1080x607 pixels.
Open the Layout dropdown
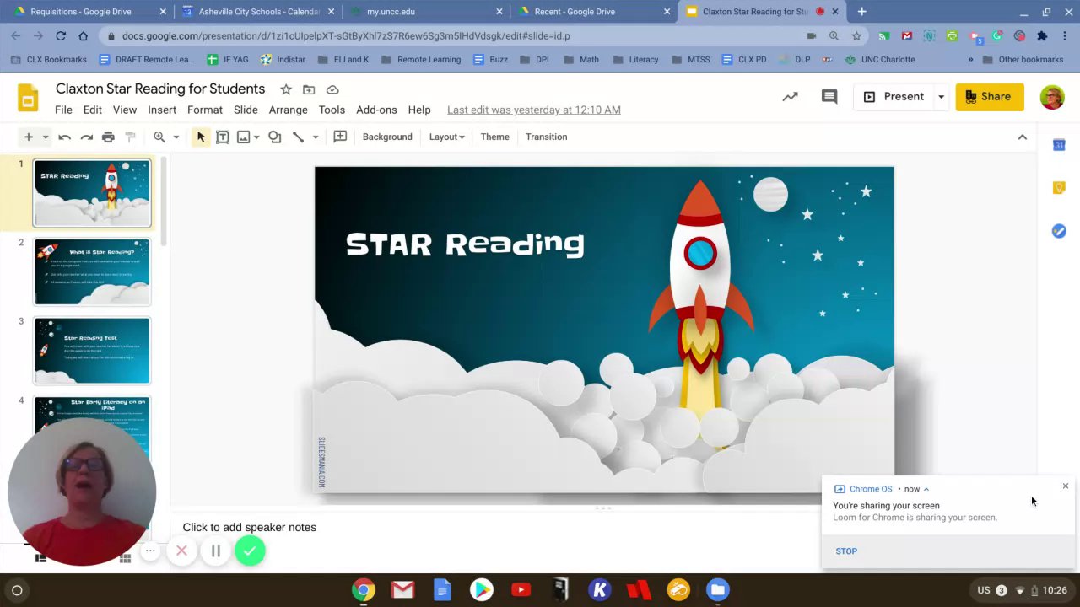click(x=446, y=137)
